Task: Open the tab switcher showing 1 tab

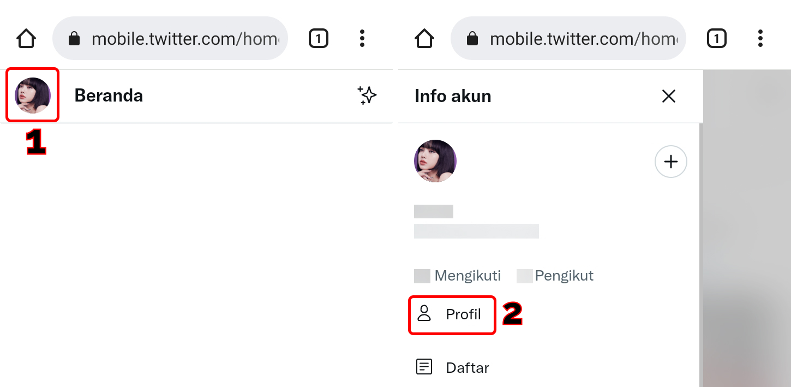Action: coord(318,38)
